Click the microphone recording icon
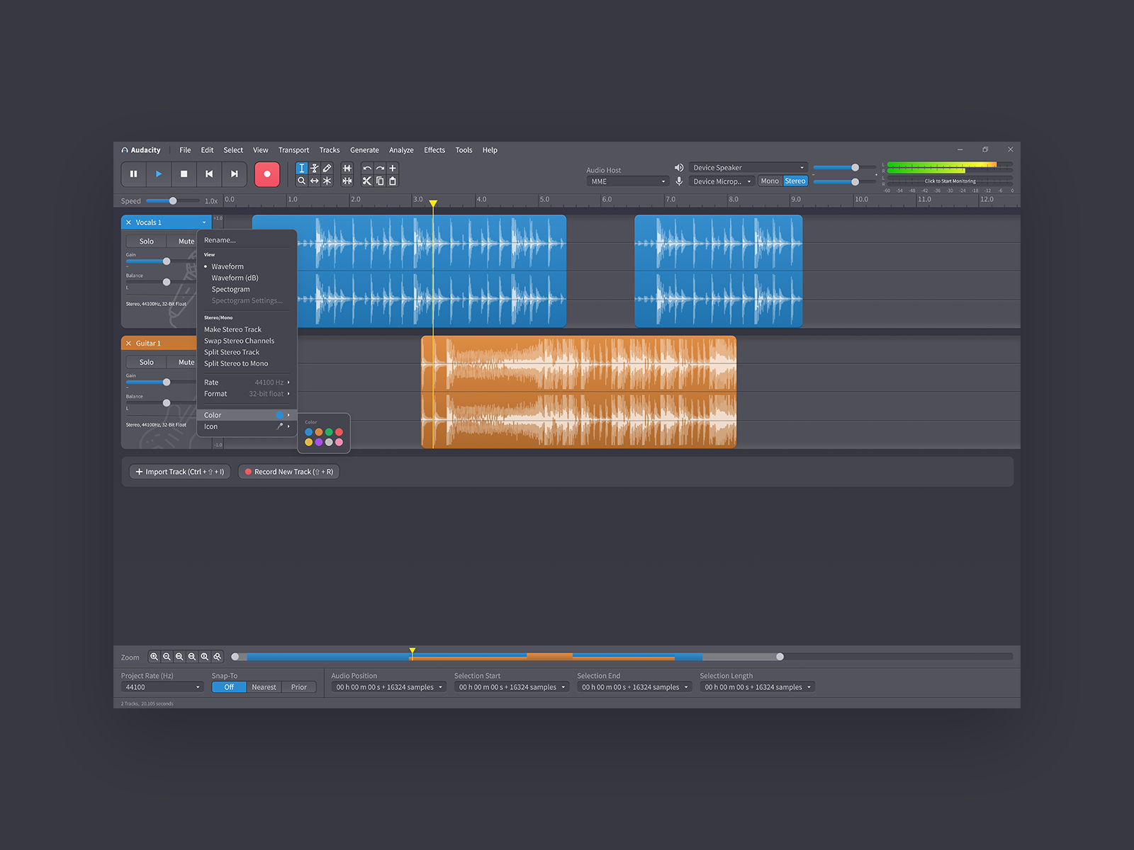The height and width of the screenshot is (850, 1134). pos(679,181)
